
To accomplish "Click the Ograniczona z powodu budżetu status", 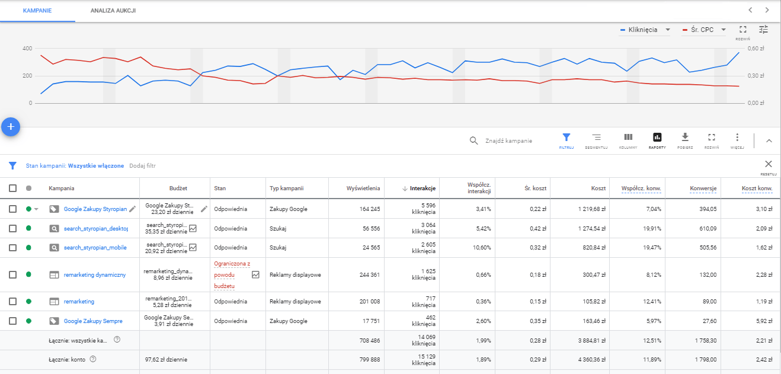I will 232,274.
